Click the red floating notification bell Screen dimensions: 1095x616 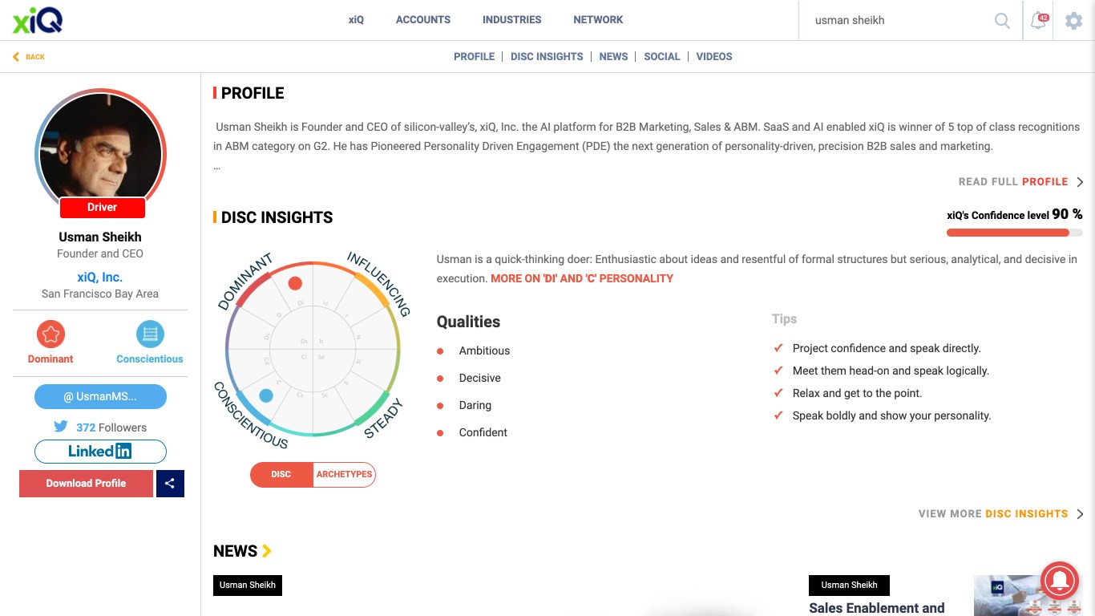1059,580
